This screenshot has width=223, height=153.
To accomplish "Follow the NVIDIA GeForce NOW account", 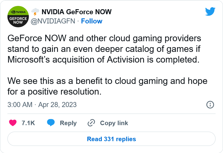I will (x=92, y=21).
